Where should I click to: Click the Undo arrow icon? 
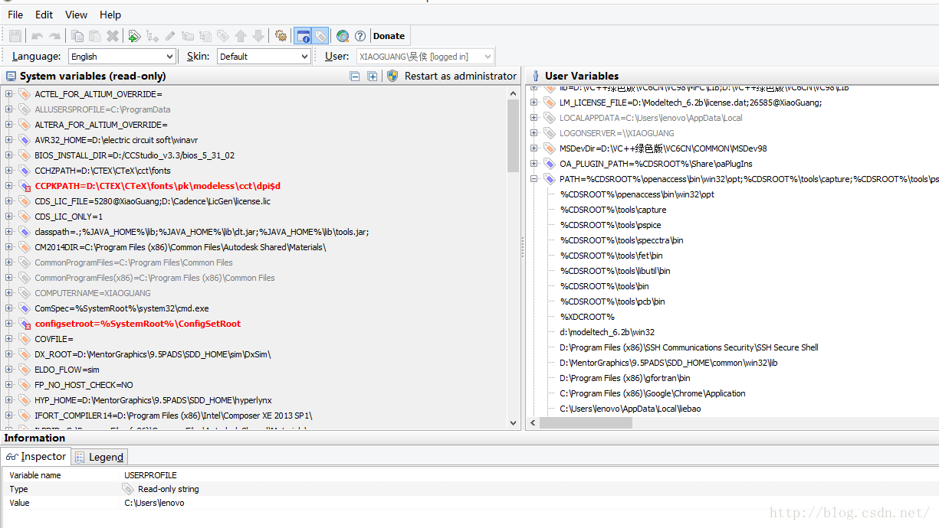coord(37,36)
